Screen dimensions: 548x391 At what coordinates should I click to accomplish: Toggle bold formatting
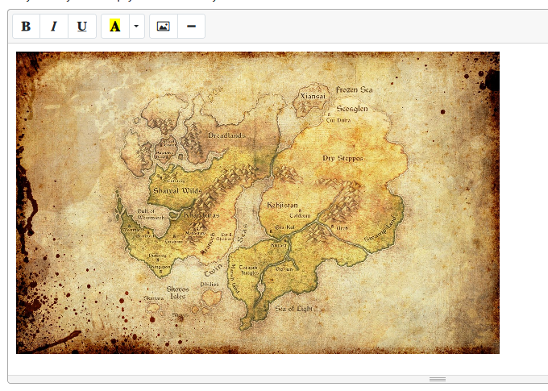[x=27, y=27]
